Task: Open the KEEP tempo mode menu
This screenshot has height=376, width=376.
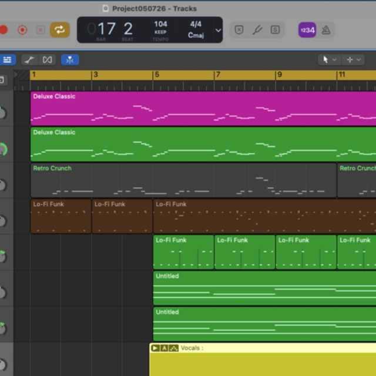Action: click(160, 32)
